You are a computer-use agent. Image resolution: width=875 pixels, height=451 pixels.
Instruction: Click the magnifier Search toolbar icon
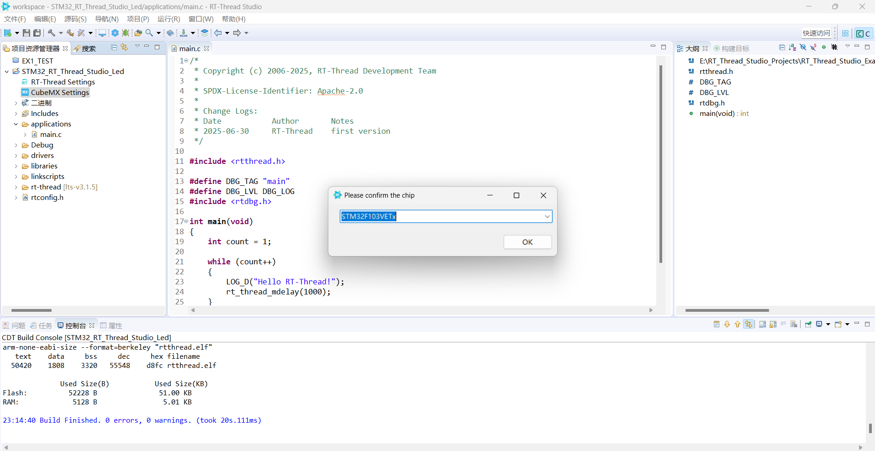149,33
